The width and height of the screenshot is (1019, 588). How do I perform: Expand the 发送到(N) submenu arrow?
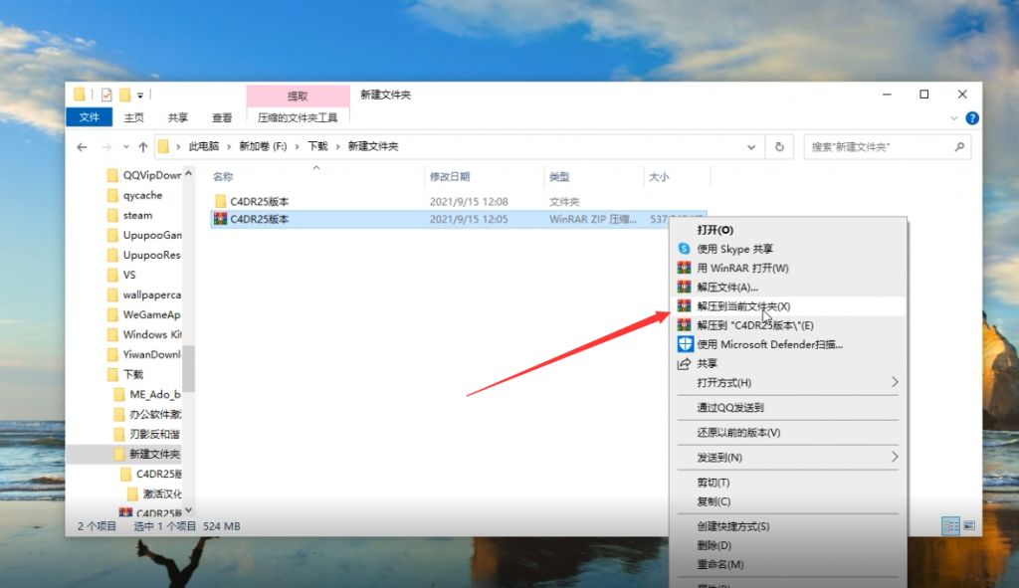tap(895, 458)
